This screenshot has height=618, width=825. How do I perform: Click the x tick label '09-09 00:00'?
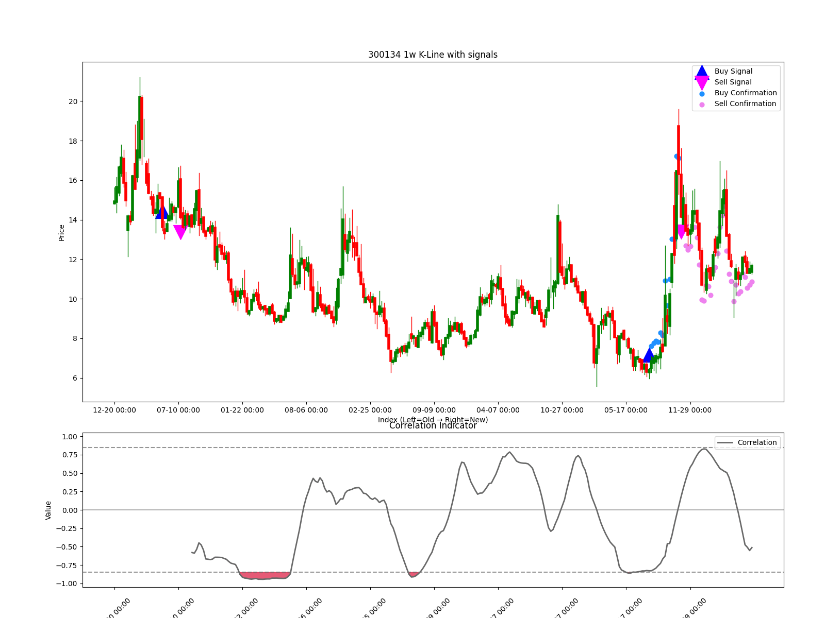pyautogui.click(x=434, y=410)
